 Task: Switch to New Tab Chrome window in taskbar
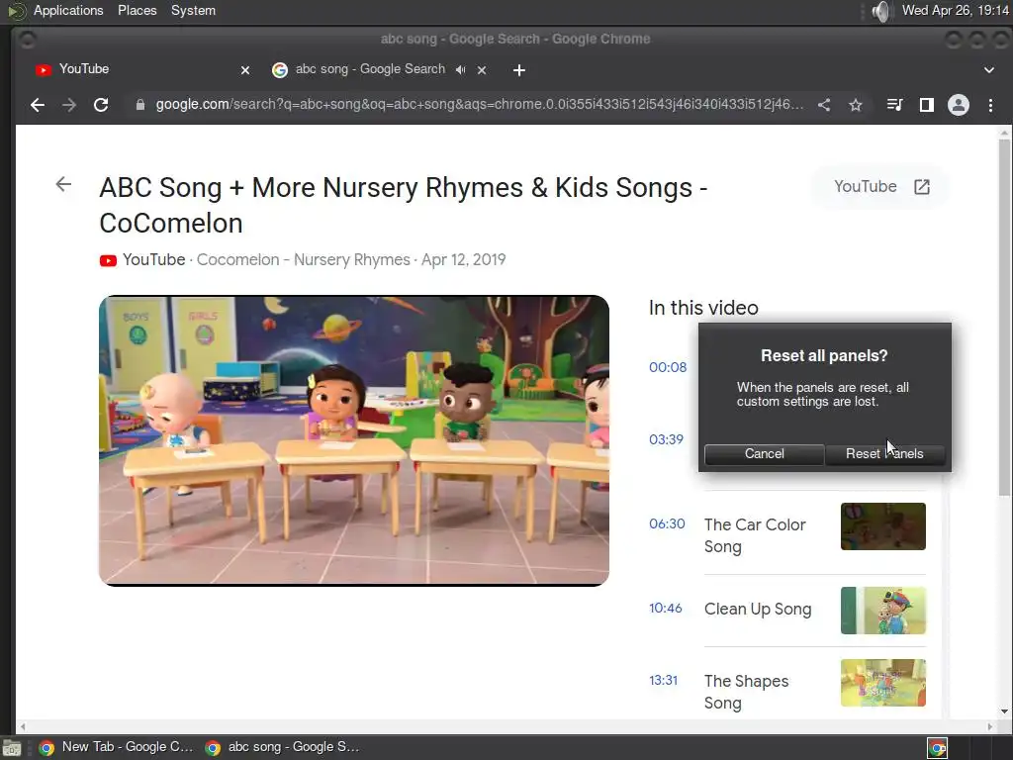point(117,747)
